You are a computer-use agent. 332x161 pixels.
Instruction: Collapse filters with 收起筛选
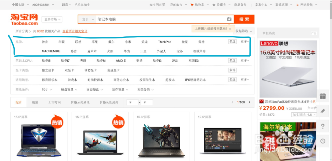click(243, 31)
